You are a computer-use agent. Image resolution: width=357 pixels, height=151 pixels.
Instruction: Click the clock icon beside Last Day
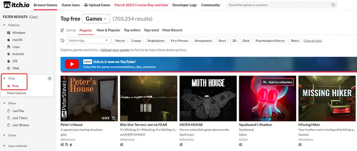tap(9, 111)
